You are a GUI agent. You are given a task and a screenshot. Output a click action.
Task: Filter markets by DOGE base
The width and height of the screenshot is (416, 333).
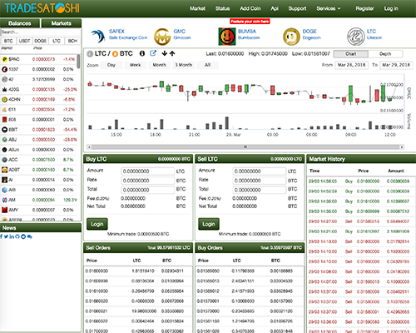(x=41, y=41)
